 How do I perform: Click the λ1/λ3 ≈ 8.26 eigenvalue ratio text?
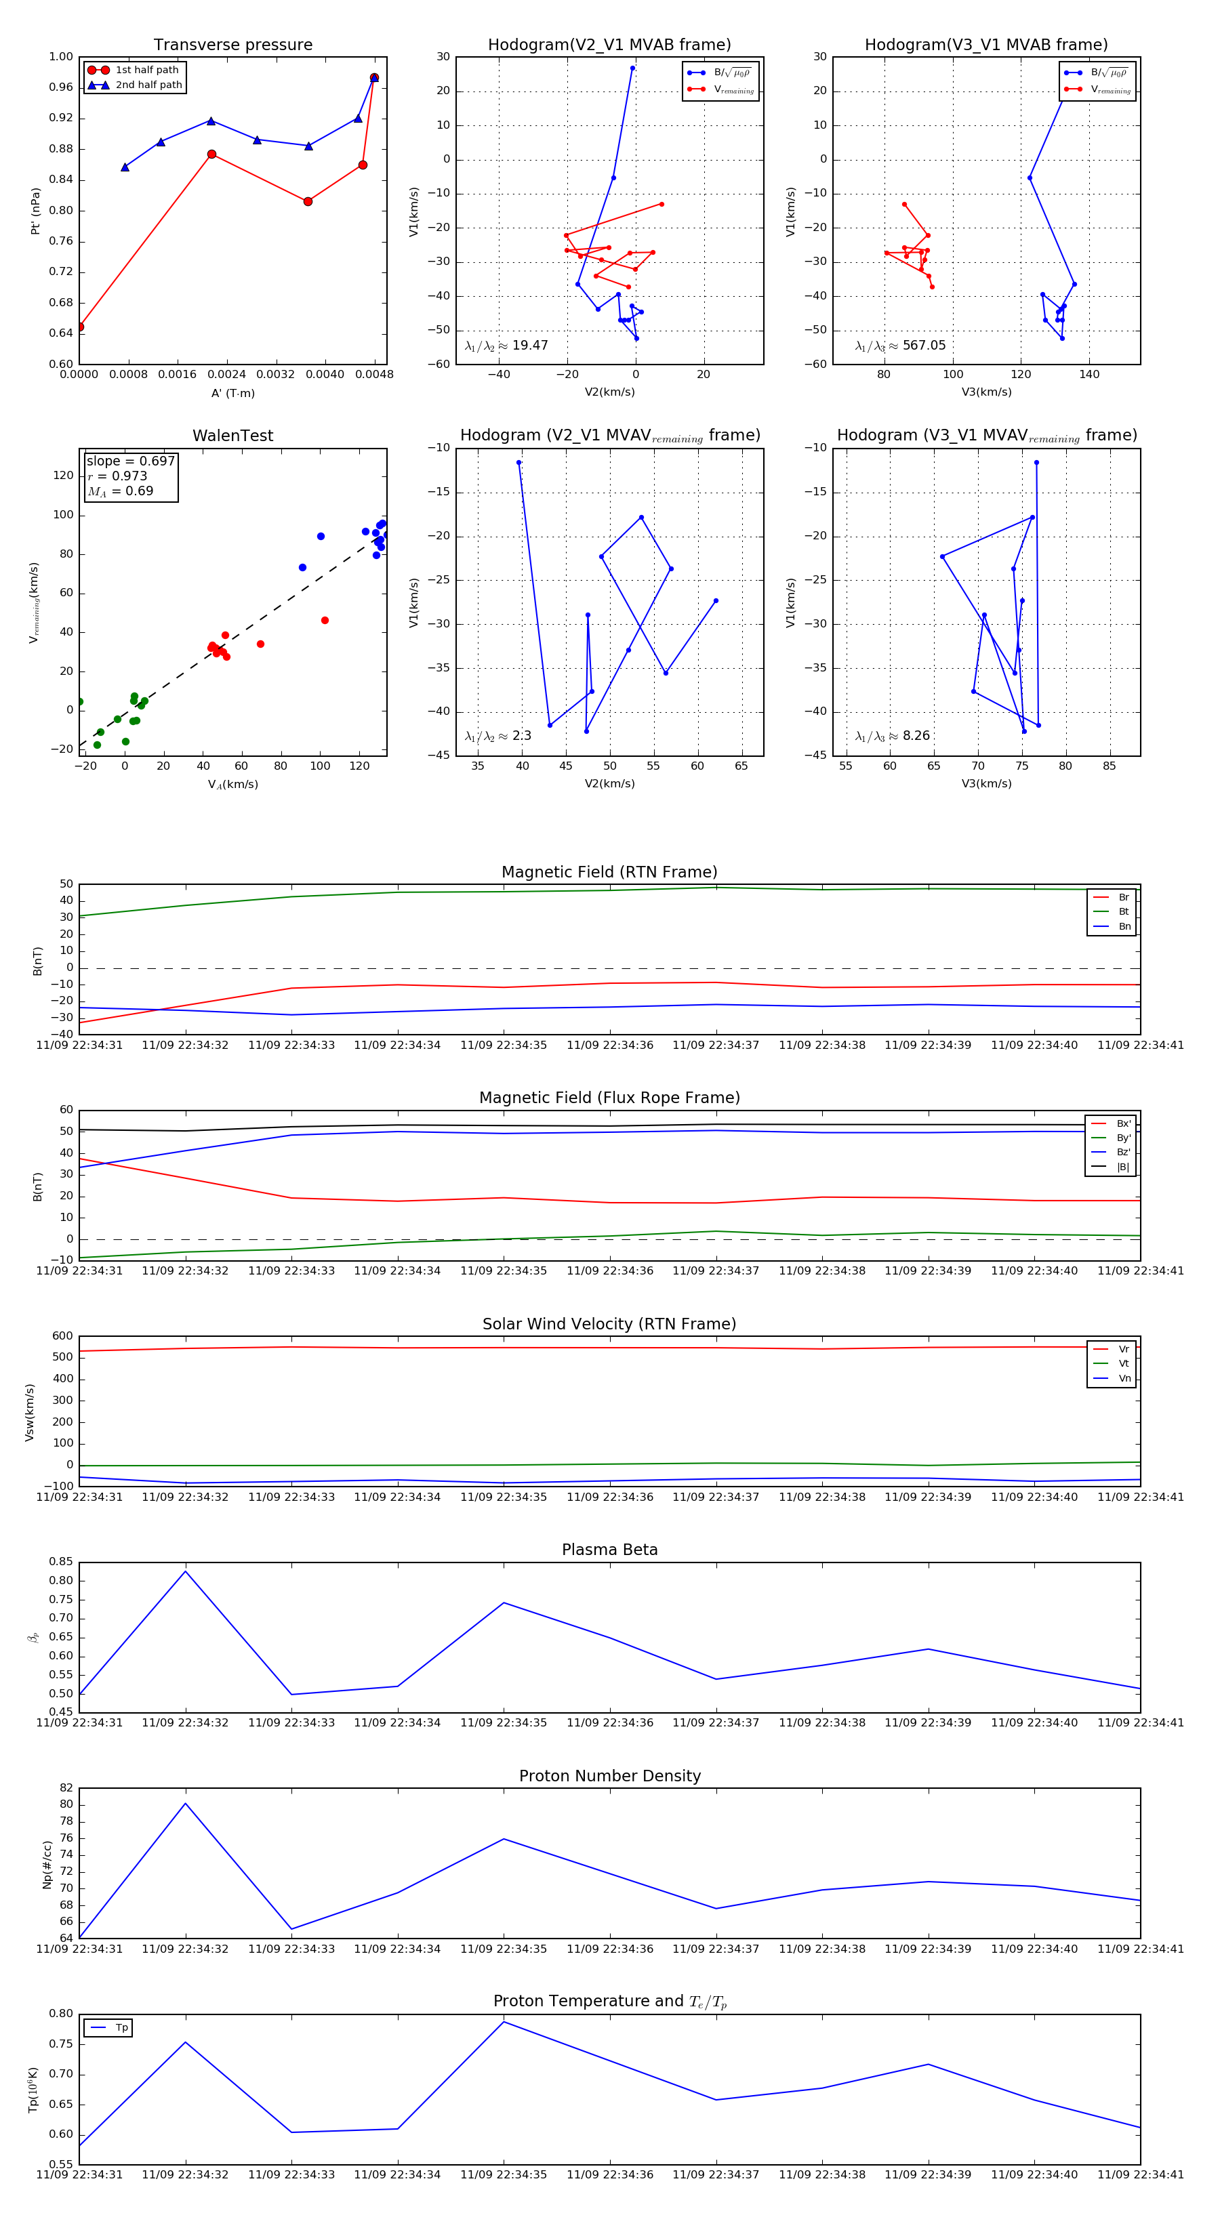pyautogui.click(x=893, y=736)
